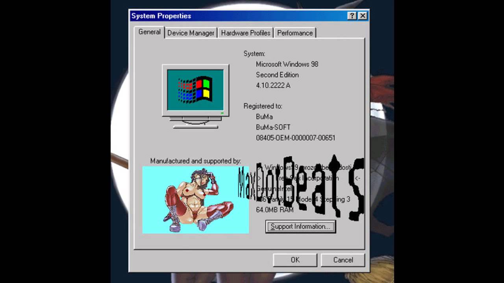Click product ID 08405-OEM-0000007-00651
Image resolution: width=504 pixels, height=283 pixels.
click(x=295, y=138)
